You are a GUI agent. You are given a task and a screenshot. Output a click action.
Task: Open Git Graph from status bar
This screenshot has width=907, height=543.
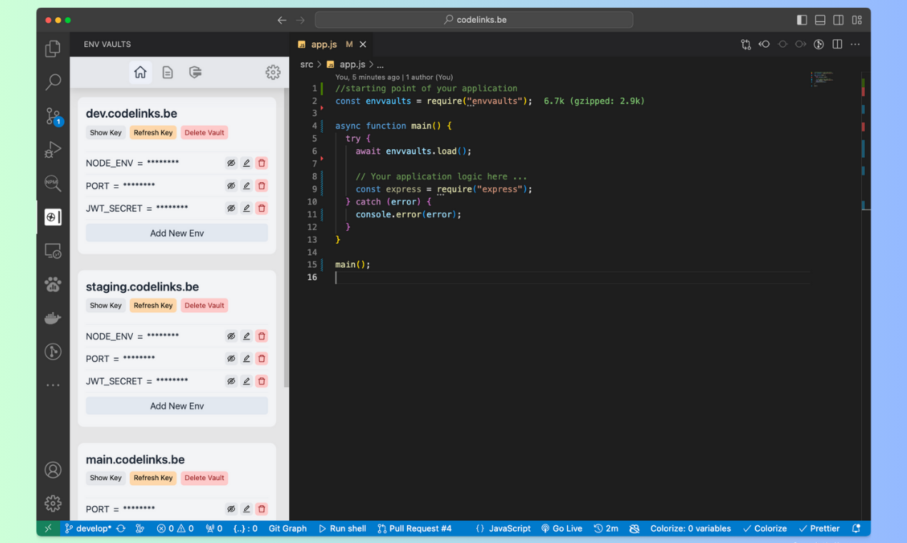point(288,529)
